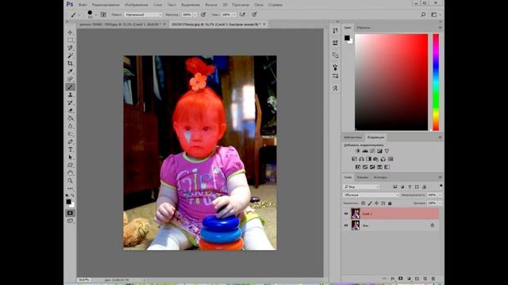The image size is (508, 285).
Task: Toggle Quick Mask mode button
Action: (x=71, y=213)
